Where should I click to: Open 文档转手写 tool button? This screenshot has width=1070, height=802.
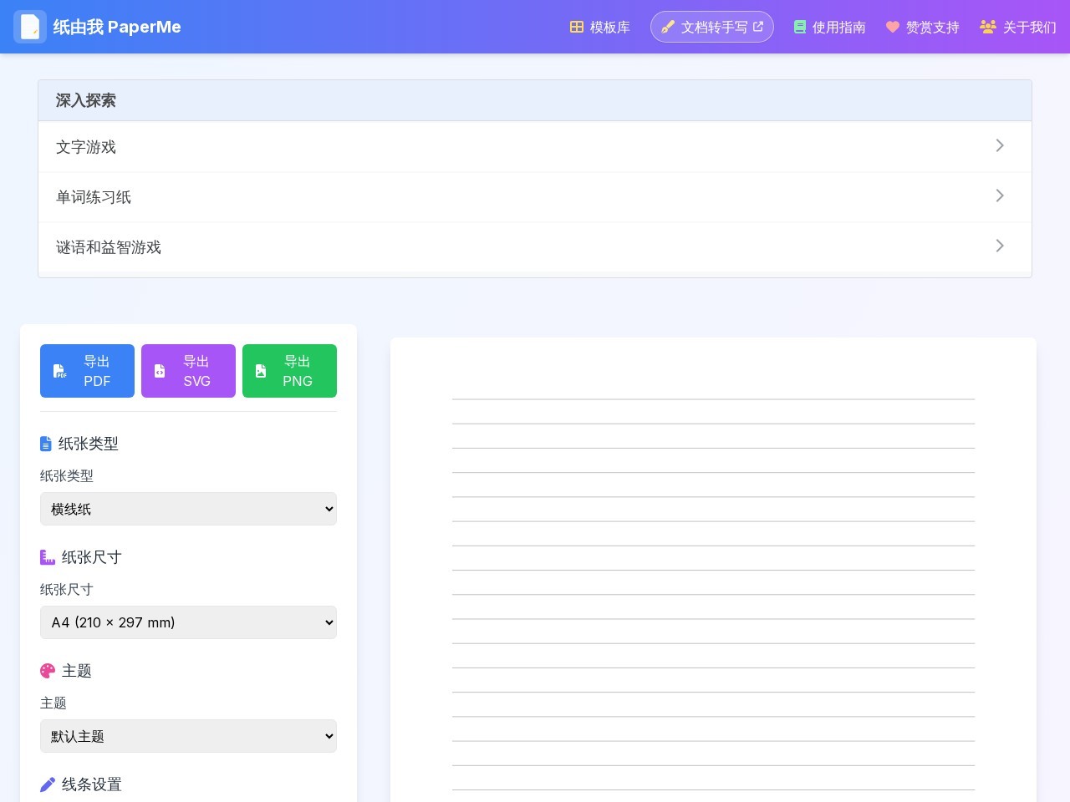(x=712, y=27)
